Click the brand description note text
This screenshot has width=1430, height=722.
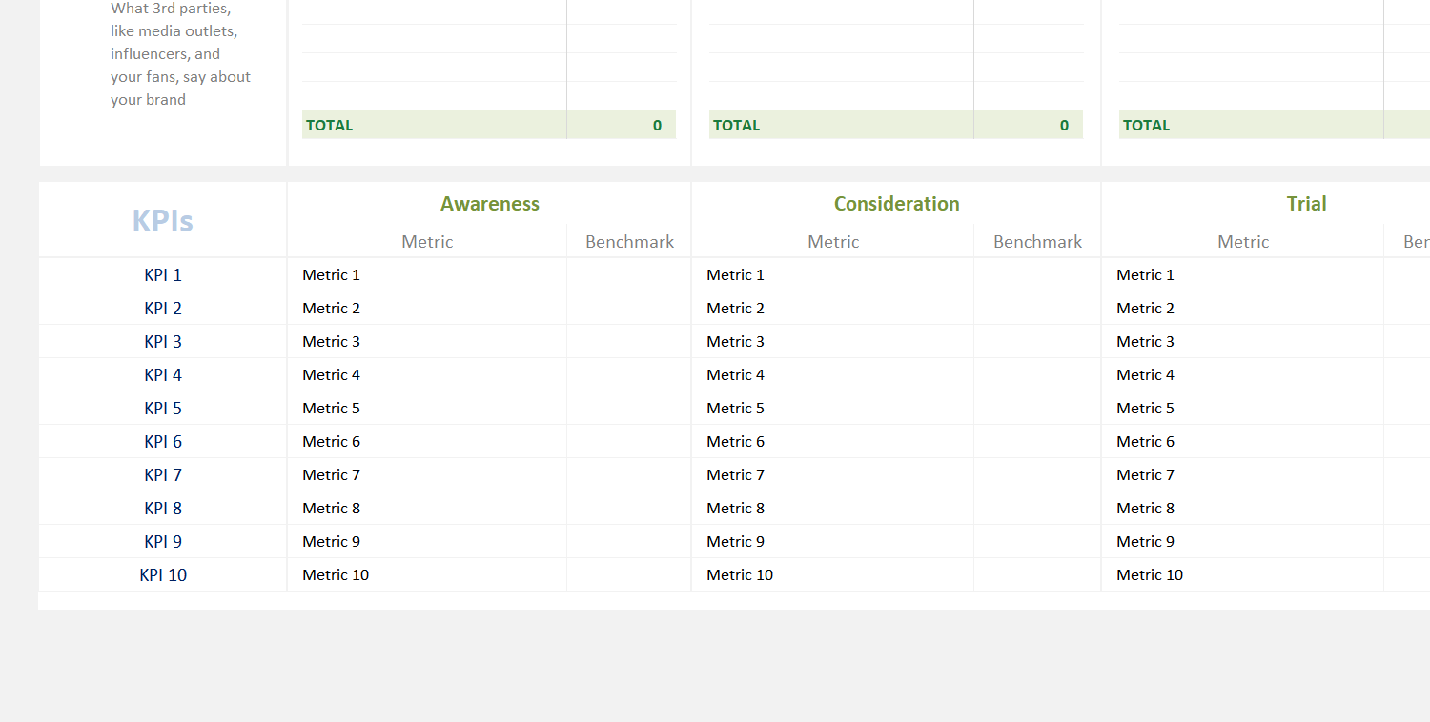[x=180, y=53]
